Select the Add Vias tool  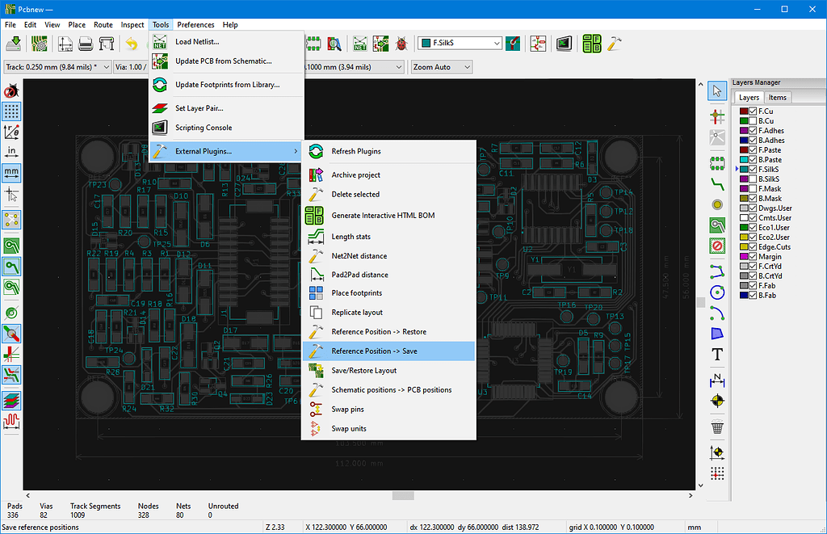coord(716,204)
